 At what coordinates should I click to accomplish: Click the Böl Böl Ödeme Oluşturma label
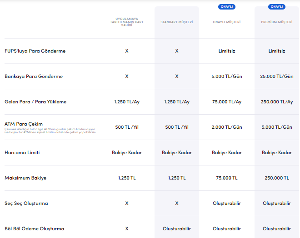(34, 229)
